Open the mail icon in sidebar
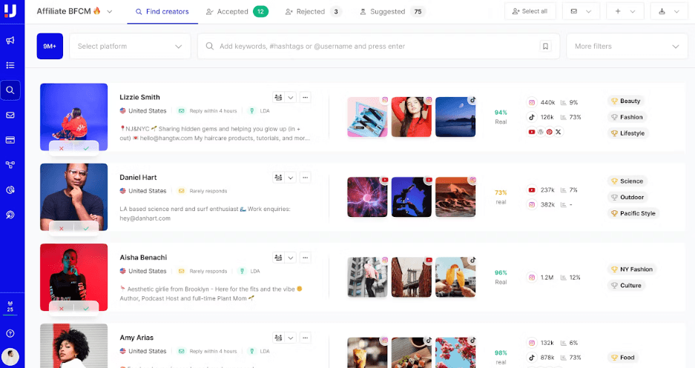This screenshot has height=368, width=695. tap(10, 115)
